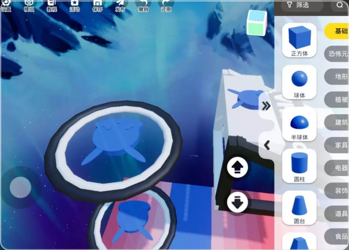Redo the action with 还原
This screenshot has width=349, height=250.
[166, 5]
